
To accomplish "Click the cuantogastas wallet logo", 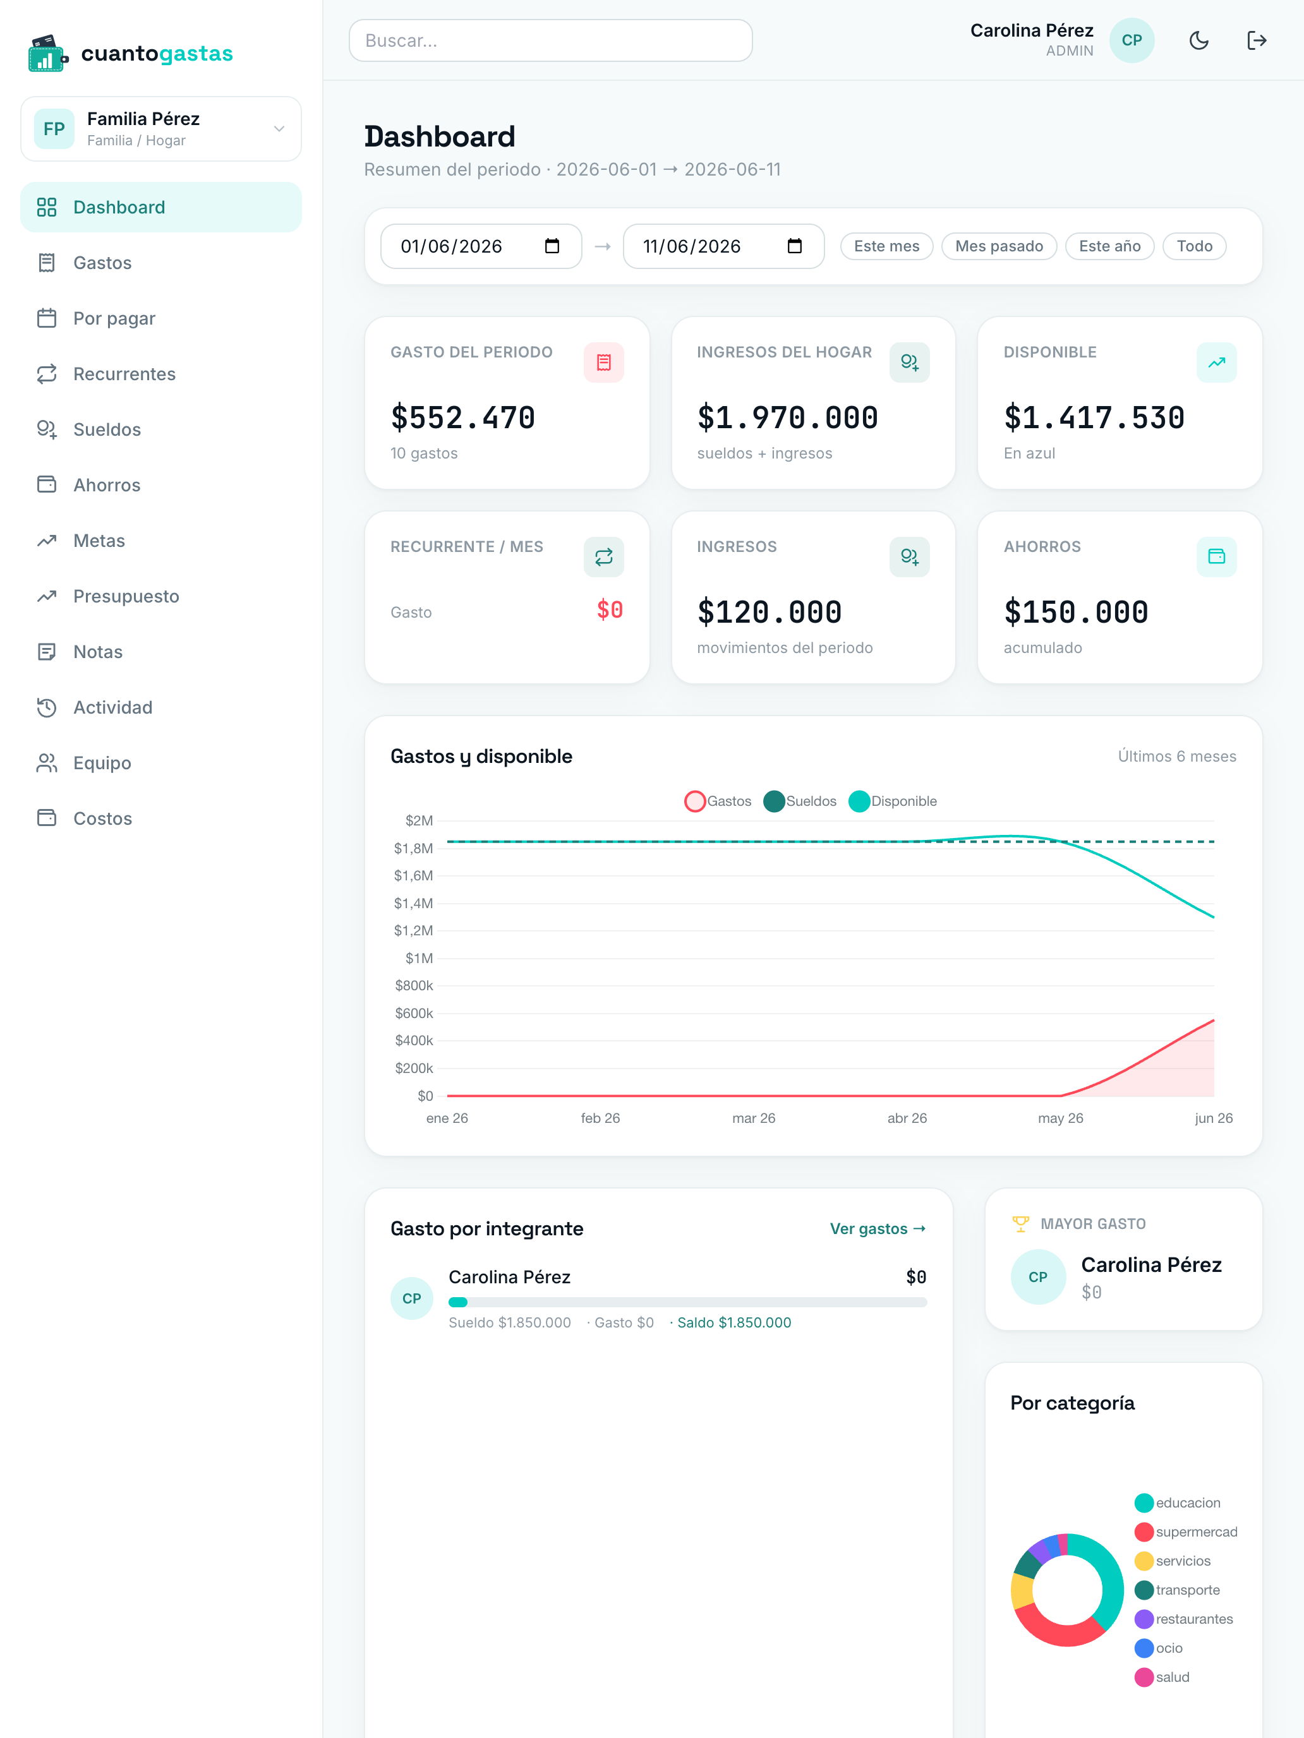I will (x=49, y=54).
